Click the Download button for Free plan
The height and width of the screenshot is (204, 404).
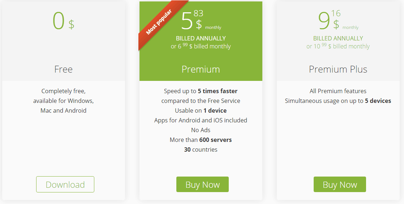[x=65, y=185]
